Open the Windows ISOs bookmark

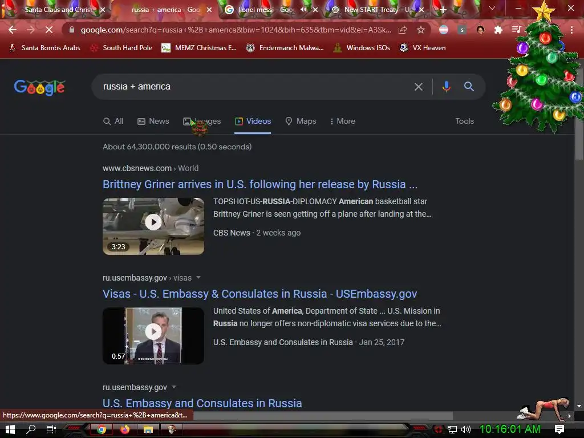click(362, 48)
